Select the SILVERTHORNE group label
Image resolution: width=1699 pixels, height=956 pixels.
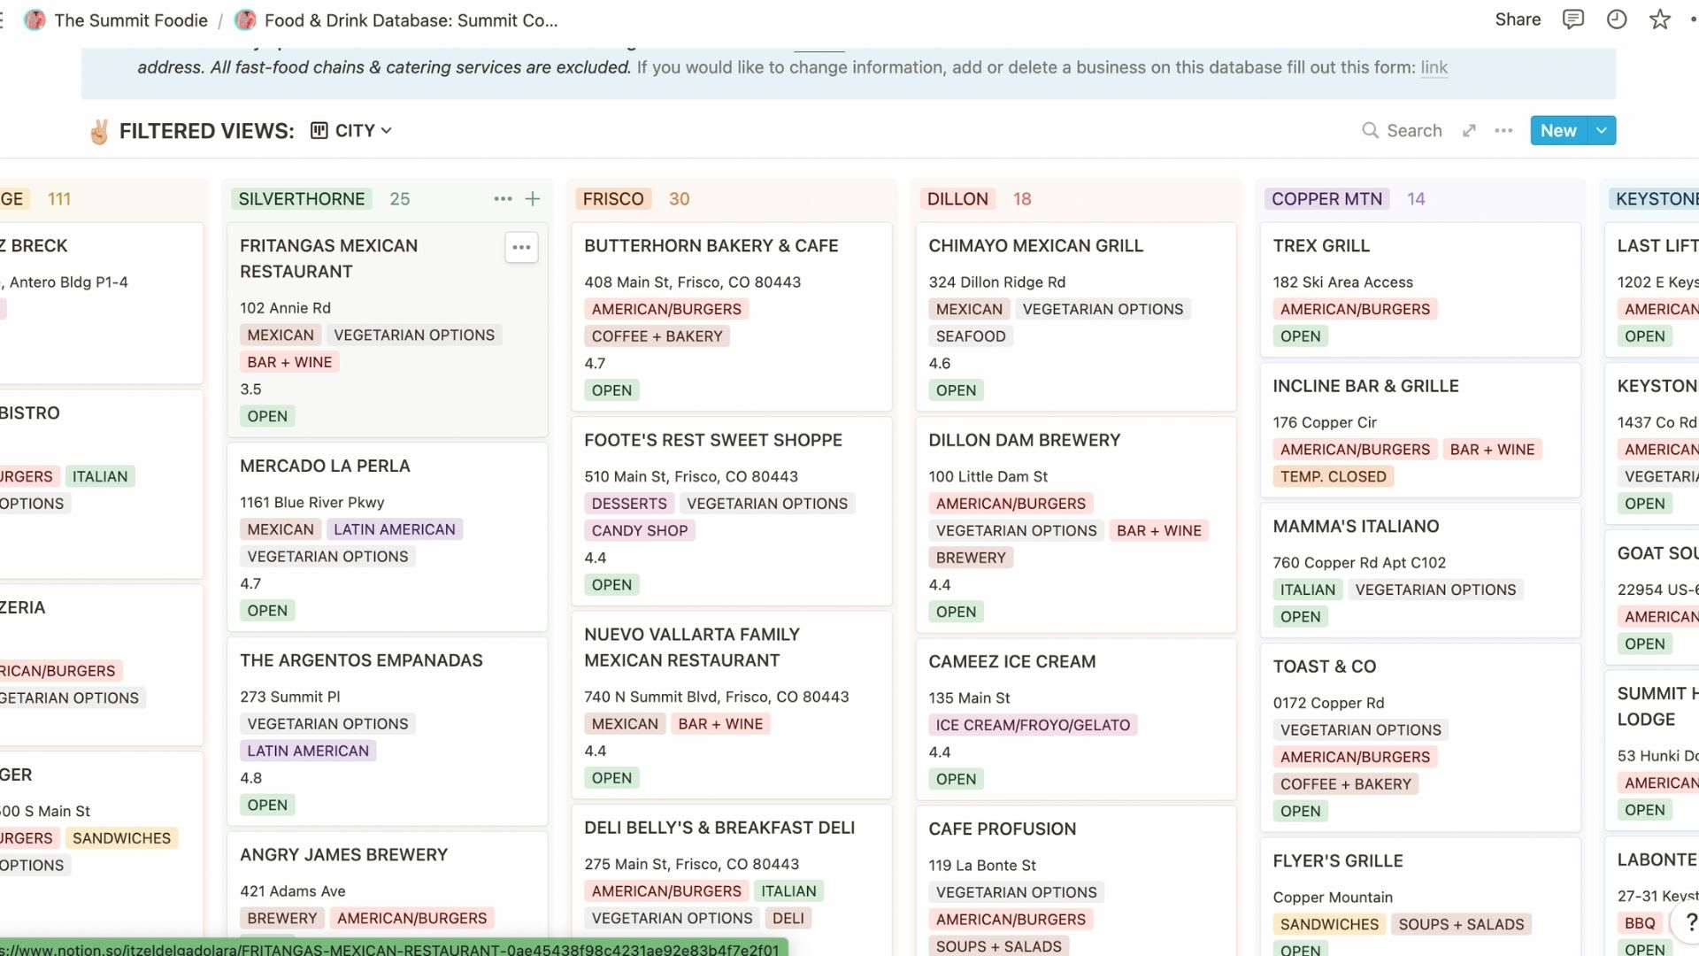click(302, 199)
